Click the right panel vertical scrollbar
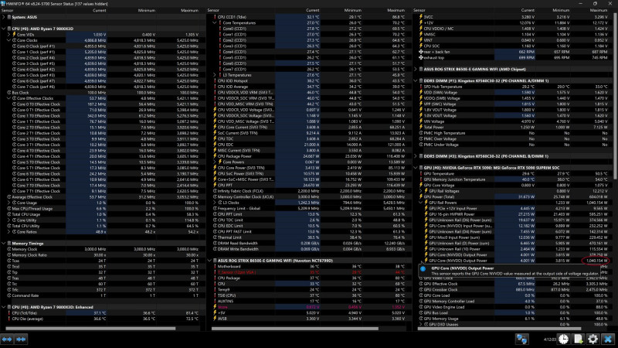This screenshot has width=618, height=348. click(x=615, y=94)
